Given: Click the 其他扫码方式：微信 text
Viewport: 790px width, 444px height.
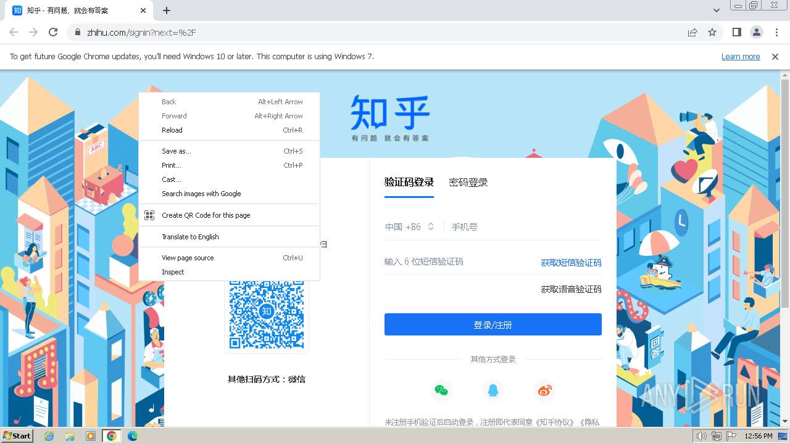Looking at the screenshot, I should click(267, 379).
